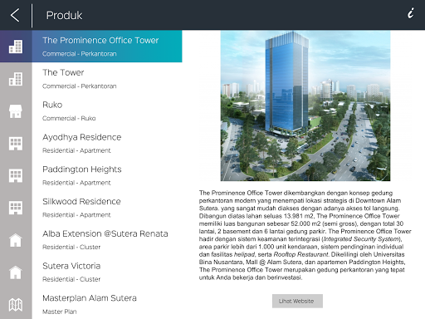Click map icon beside Masterplan Alam Sutera
This screenshot has width=425, height=319.
pyautogui.click(x=16, y=305)
